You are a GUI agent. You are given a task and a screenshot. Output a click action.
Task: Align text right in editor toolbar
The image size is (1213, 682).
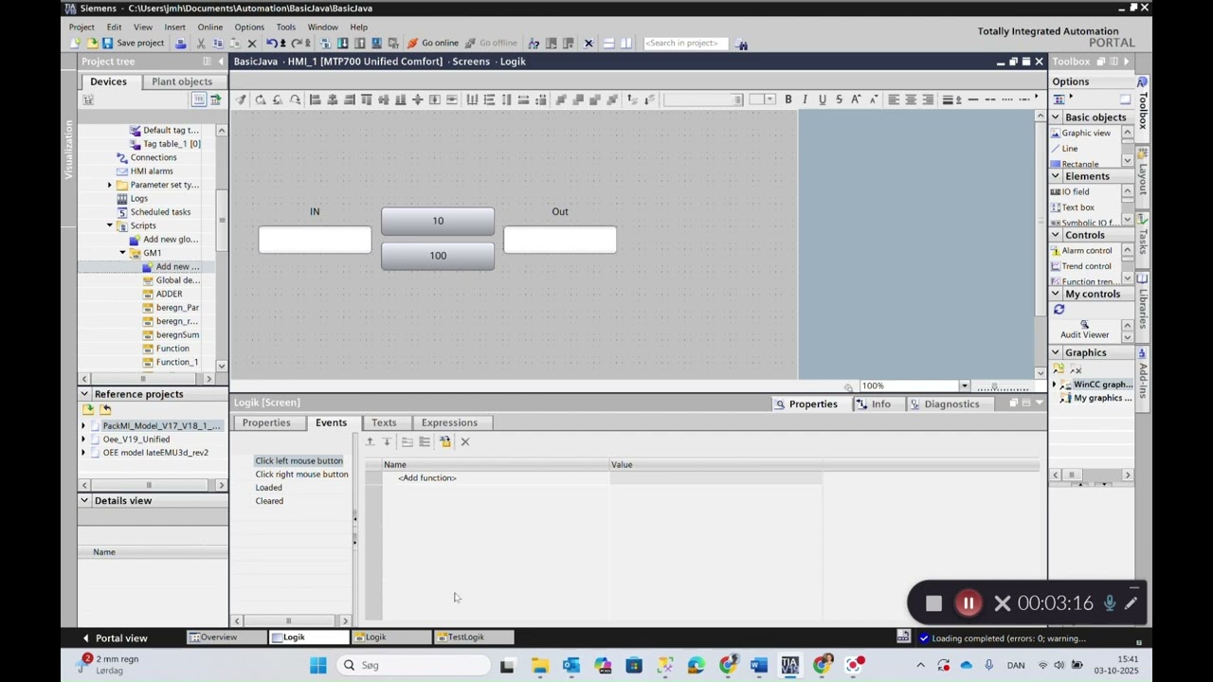click(928, 99)
